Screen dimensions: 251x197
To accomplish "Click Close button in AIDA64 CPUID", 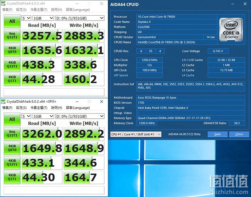I will (x=239, y=134).
